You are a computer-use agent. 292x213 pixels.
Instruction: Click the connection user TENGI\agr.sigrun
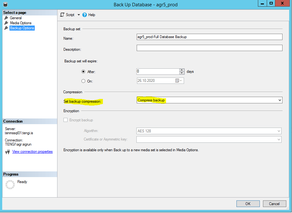click(x=18, y=144)
